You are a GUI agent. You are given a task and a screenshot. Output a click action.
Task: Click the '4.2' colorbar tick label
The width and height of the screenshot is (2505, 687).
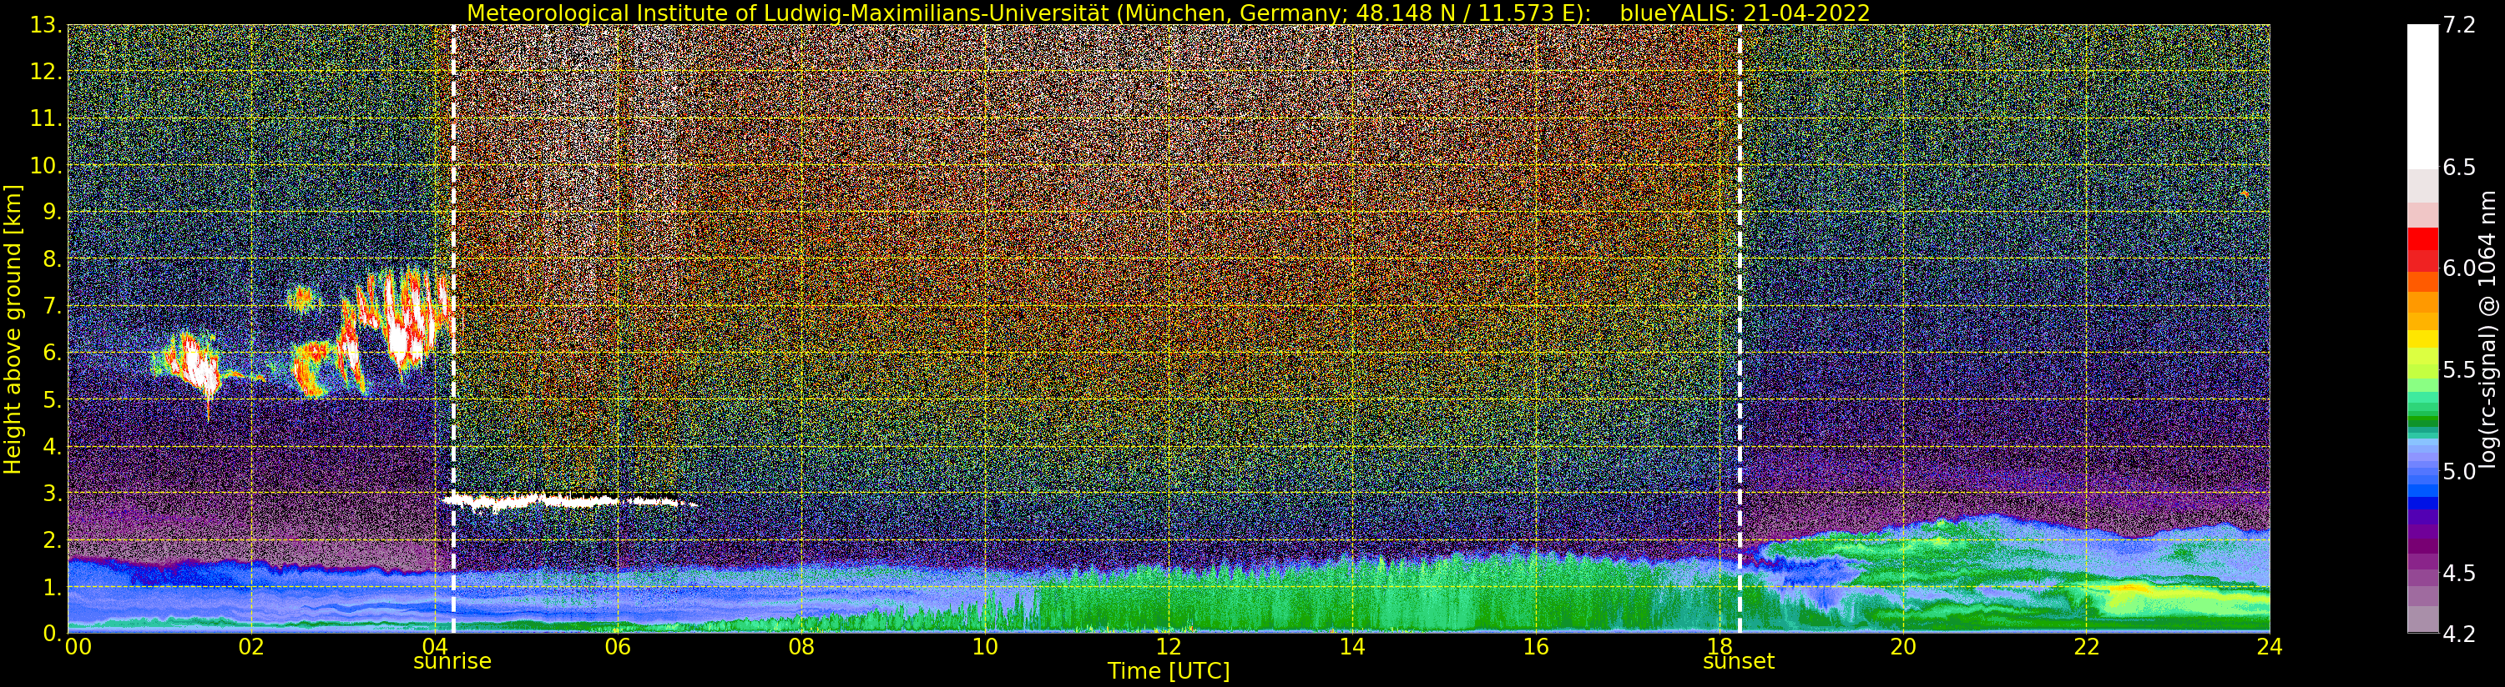click(x=2459, y=634)
